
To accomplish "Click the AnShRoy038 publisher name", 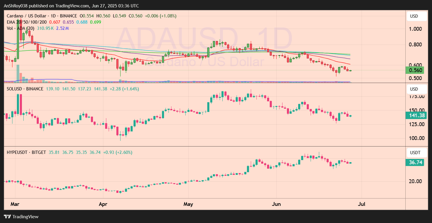I will point(16,6).
